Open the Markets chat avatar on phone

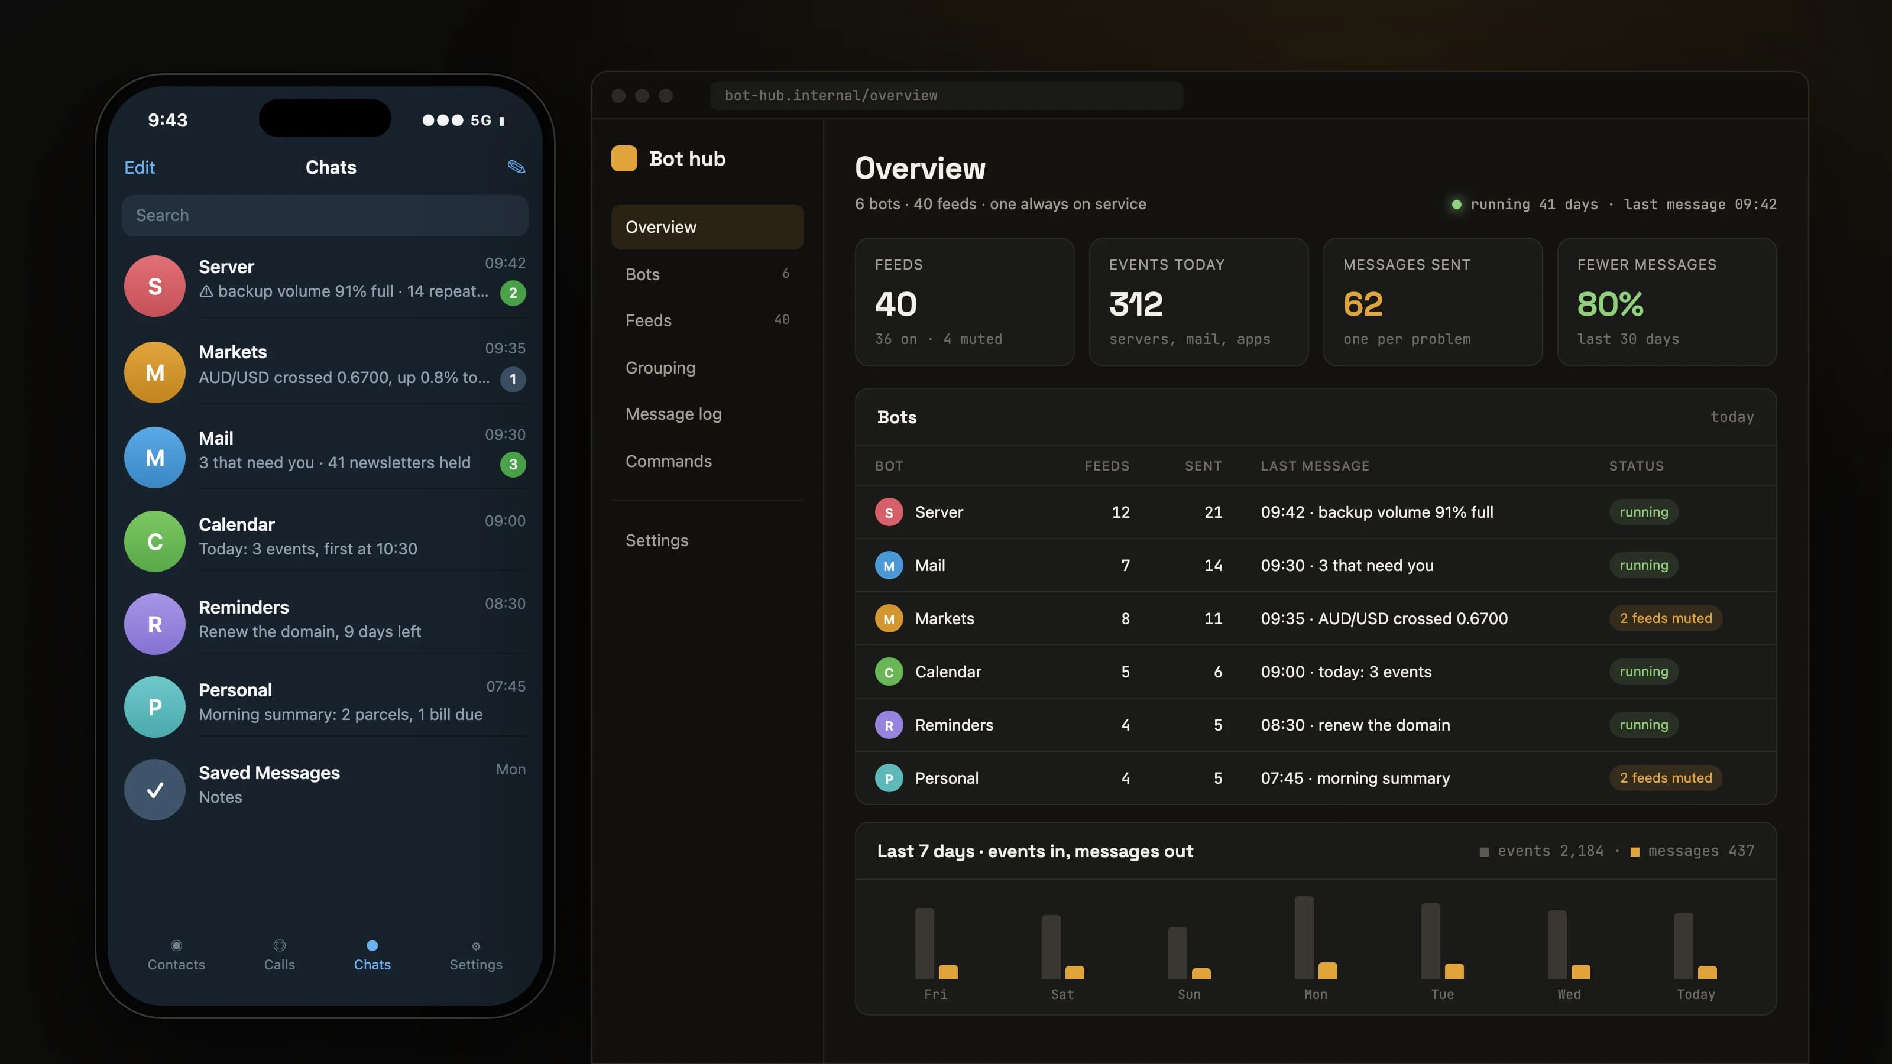pos(155,372)
